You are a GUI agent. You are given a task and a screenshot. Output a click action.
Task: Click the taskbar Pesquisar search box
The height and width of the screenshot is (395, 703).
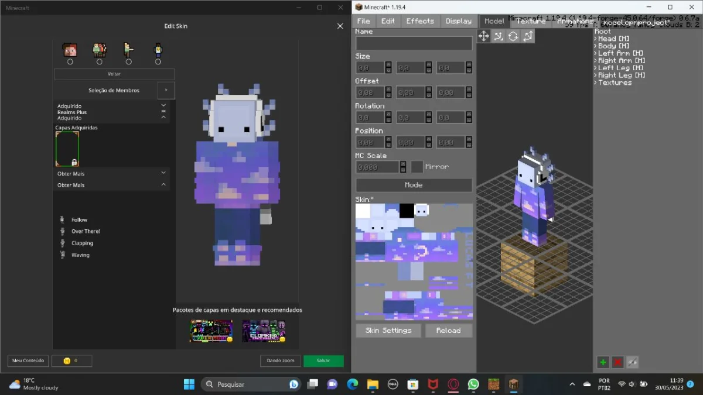(x=252, y=384)
